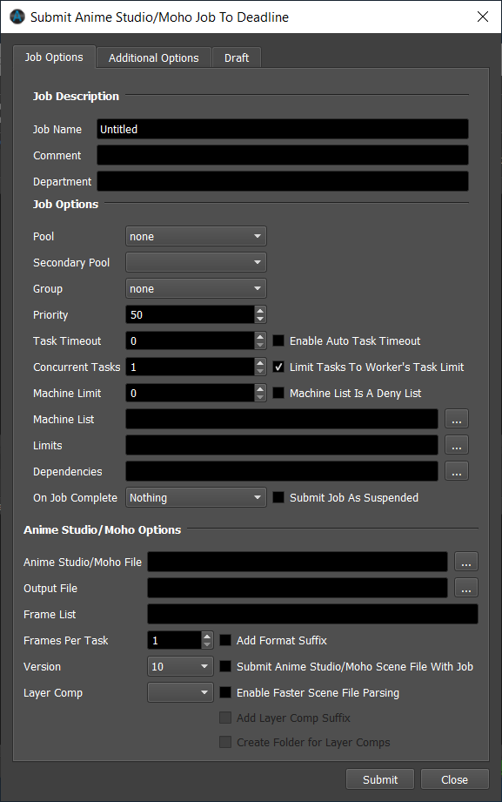Browse for Anime Studio/Moho File
The height and width of the screenshot is (802, 502).
(466, 562)
